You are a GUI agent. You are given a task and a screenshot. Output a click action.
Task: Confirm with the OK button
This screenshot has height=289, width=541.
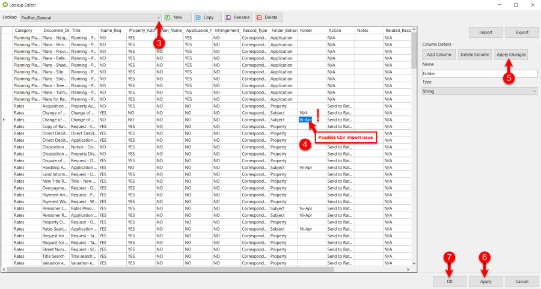click(450, 281)
